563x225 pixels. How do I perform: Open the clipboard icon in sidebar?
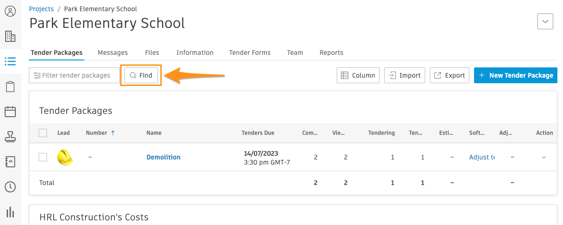point(10,86)
